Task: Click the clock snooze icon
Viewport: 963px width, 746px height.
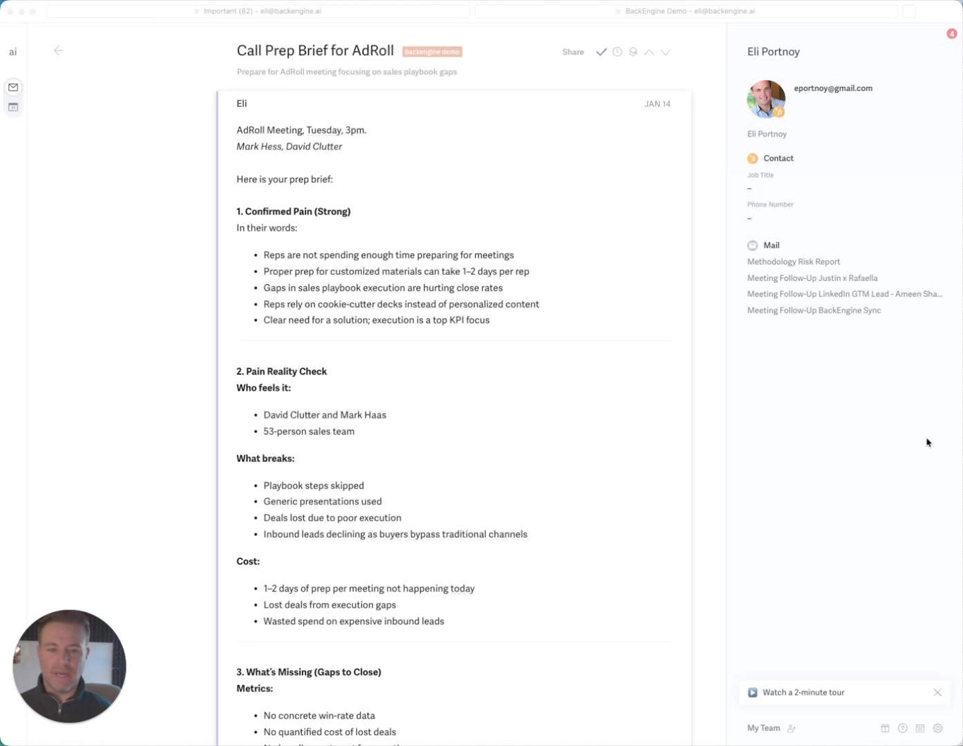Action: (x=618, y=52)
